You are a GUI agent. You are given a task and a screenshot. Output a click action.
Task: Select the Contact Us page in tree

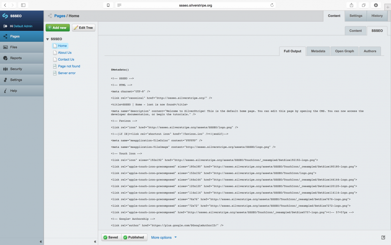click(66, 60)
